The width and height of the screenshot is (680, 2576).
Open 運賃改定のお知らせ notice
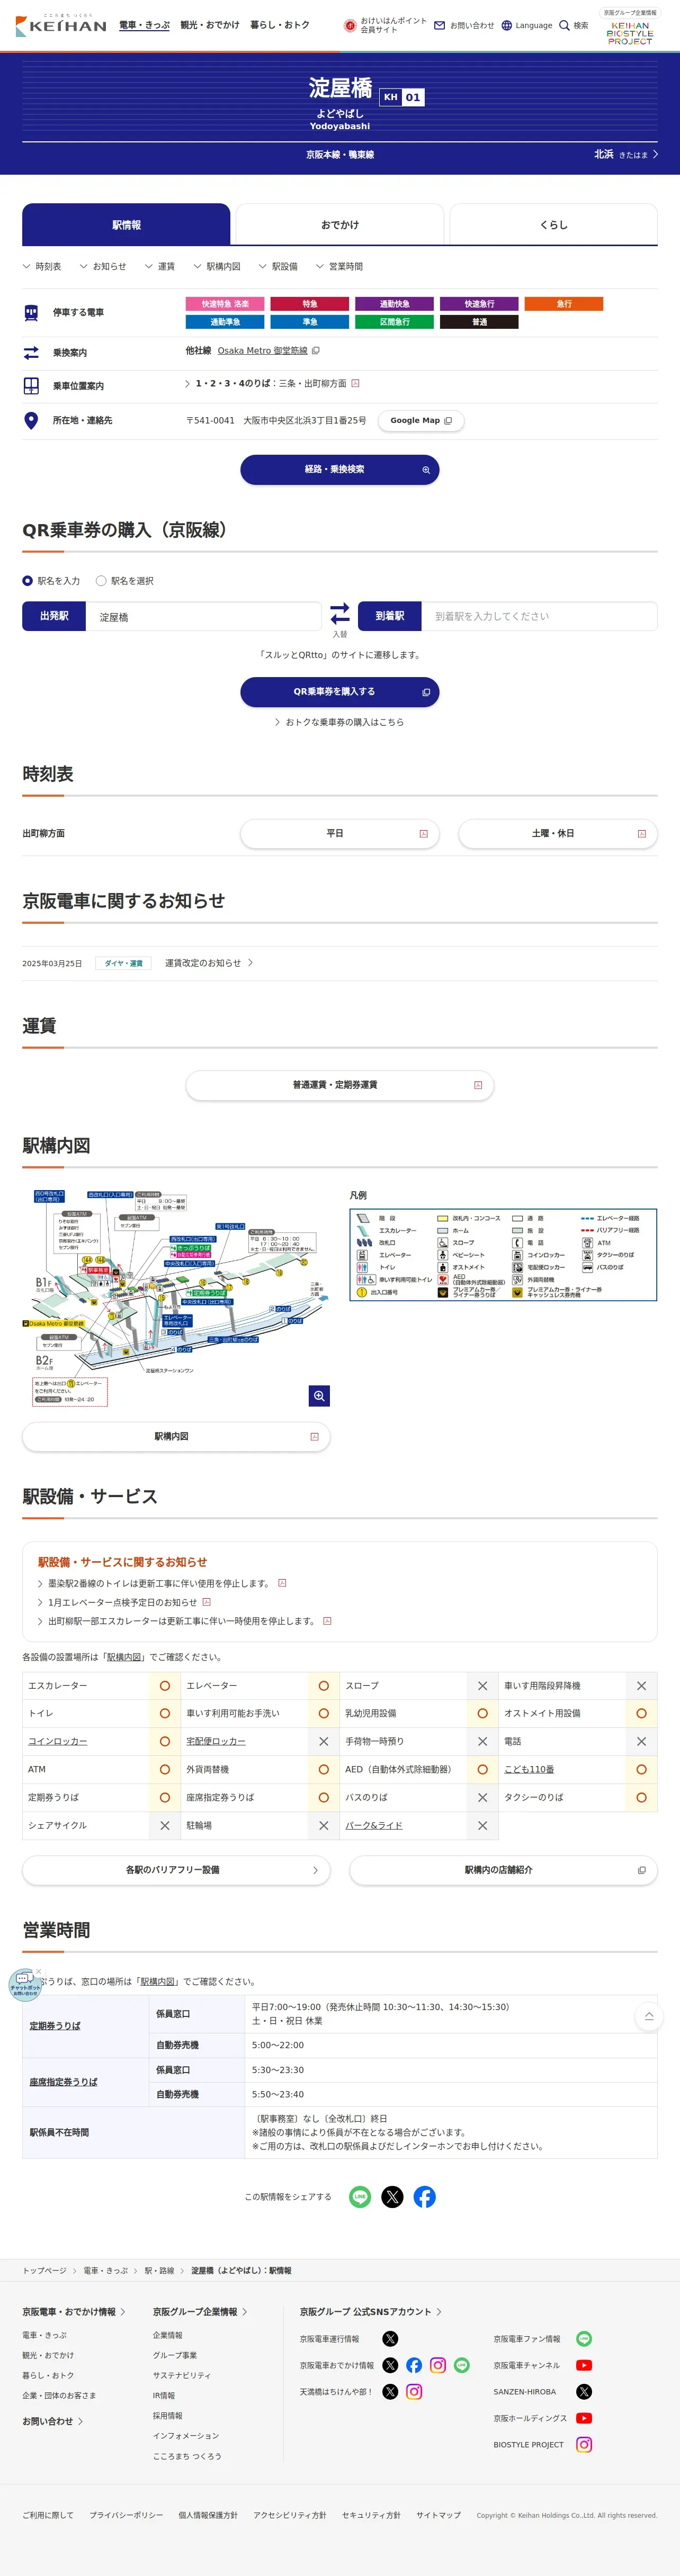pos(209,962)
